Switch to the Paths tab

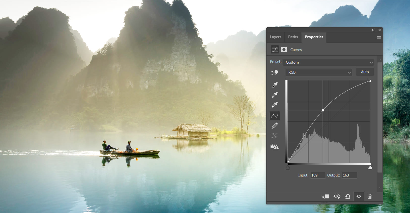293,37
